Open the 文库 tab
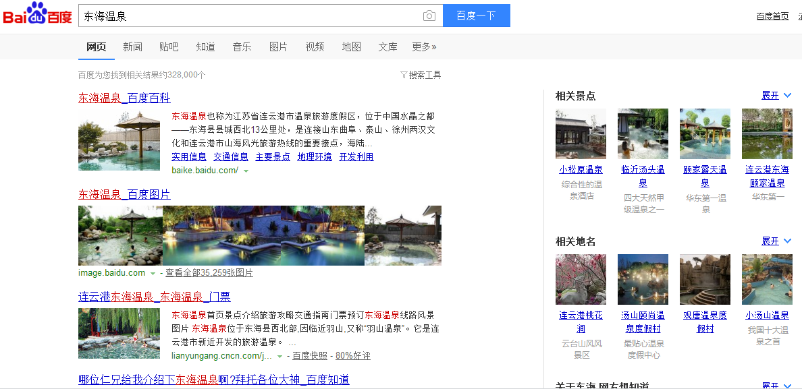The width and height of the screenshot is (802, 389). 387,47
